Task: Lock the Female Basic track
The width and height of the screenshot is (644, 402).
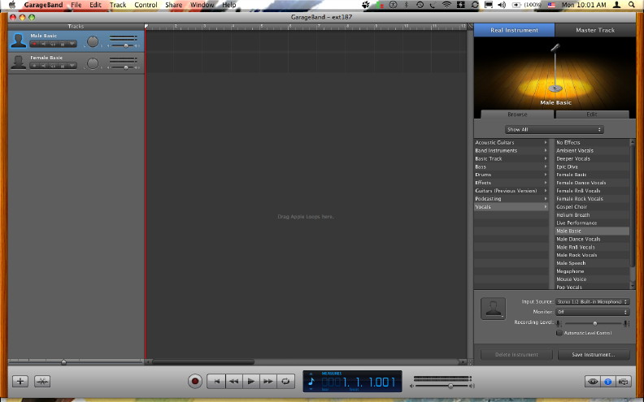Action: [x=63, y=66]
